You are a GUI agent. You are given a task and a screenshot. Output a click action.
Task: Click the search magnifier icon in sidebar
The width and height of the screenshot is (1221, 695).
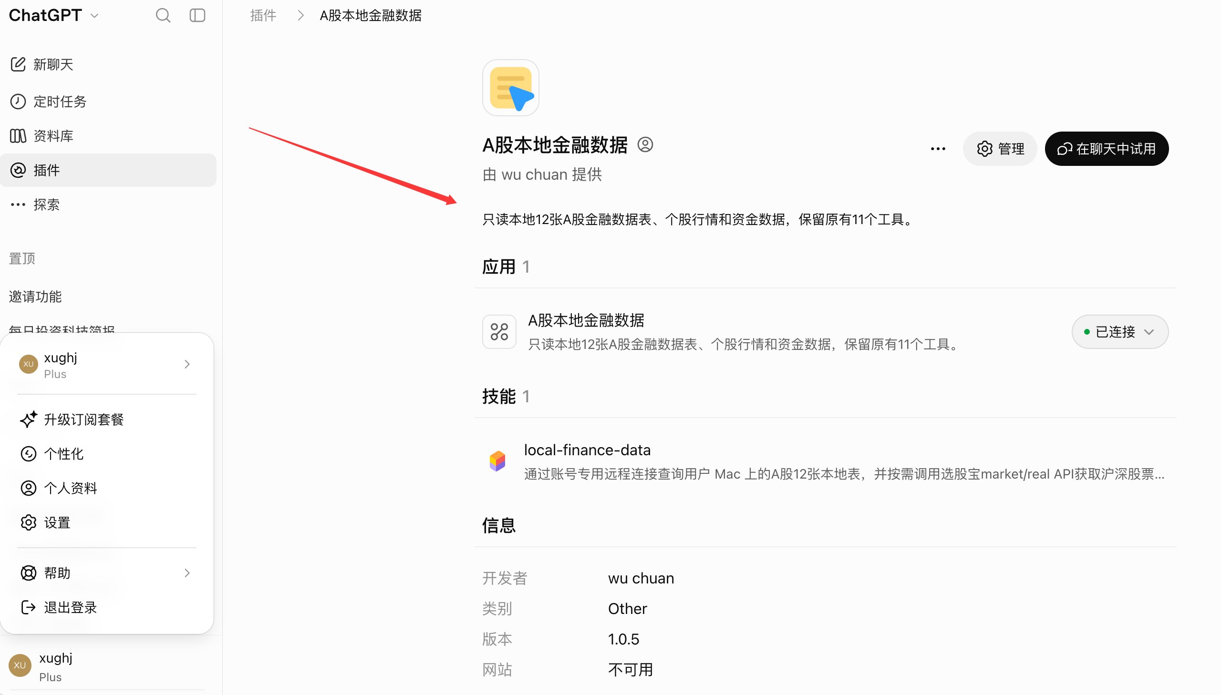click(163, 16)
